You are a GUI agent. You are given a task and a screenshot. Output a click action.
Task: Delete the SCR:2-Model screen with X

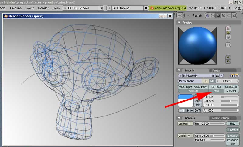(101, 8)
